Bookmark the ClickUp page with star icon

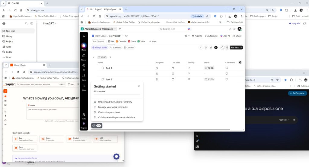[x=207, y=16]
